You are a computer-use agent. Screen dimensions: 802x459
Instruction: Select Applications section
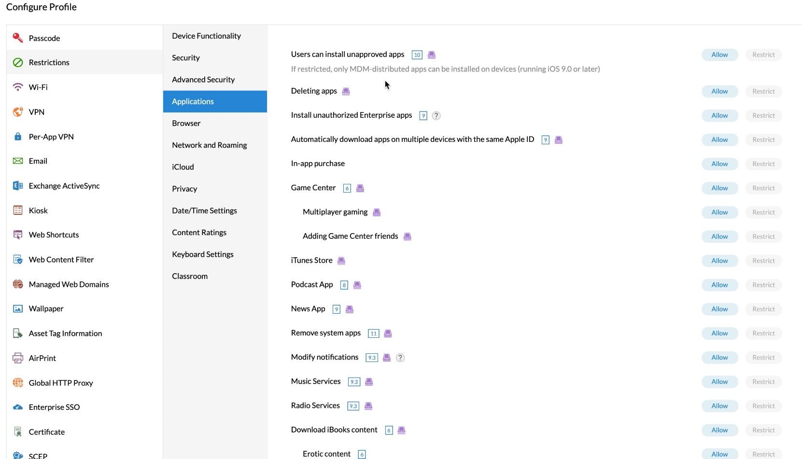pos(215,101)
